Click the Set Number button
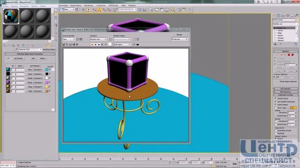The height and width of the screenshot is (168, 300). pyautogui.click(x=18, y=58)
